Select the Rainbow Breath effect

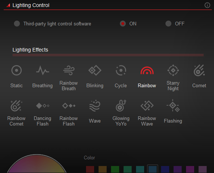[69, 70]
